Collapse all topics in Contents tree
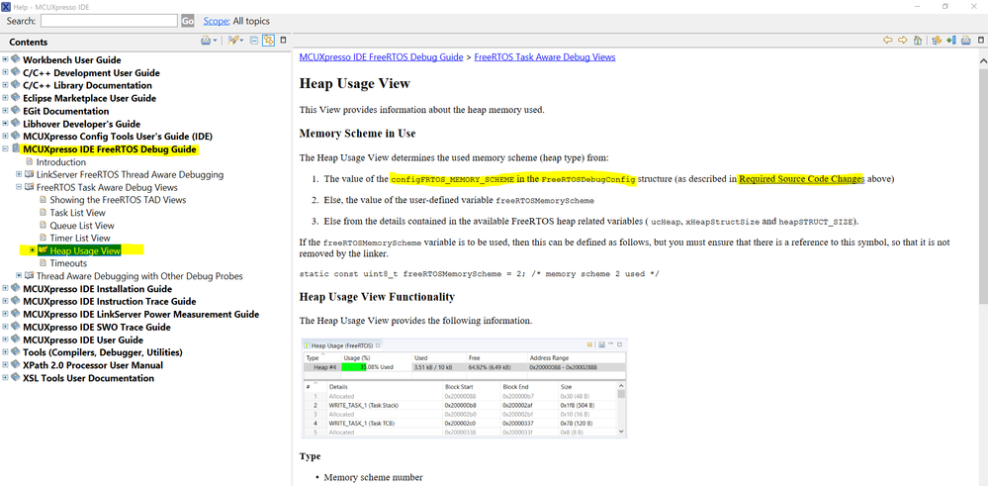 [254, 41]
